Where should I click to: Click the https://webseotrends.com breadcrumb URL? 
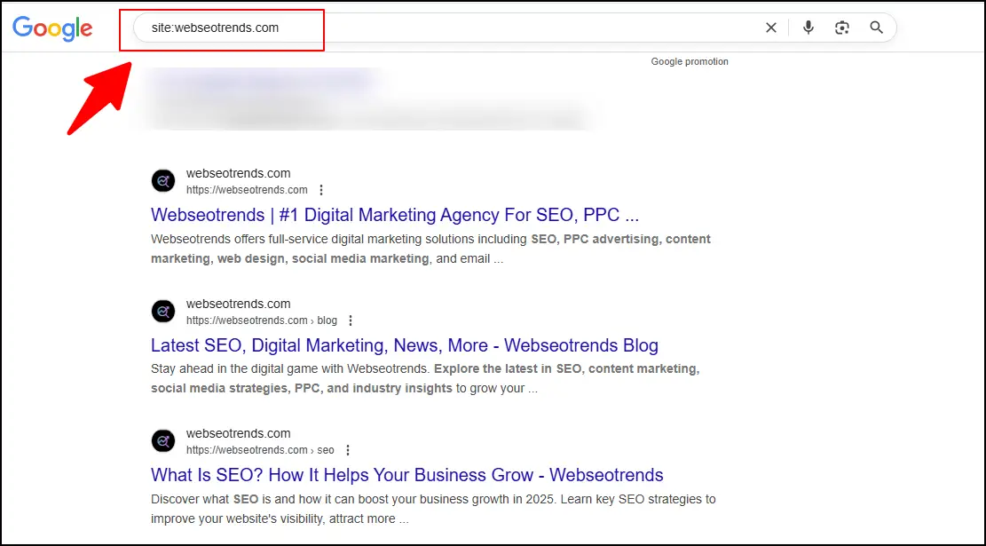tap(247, 189)
